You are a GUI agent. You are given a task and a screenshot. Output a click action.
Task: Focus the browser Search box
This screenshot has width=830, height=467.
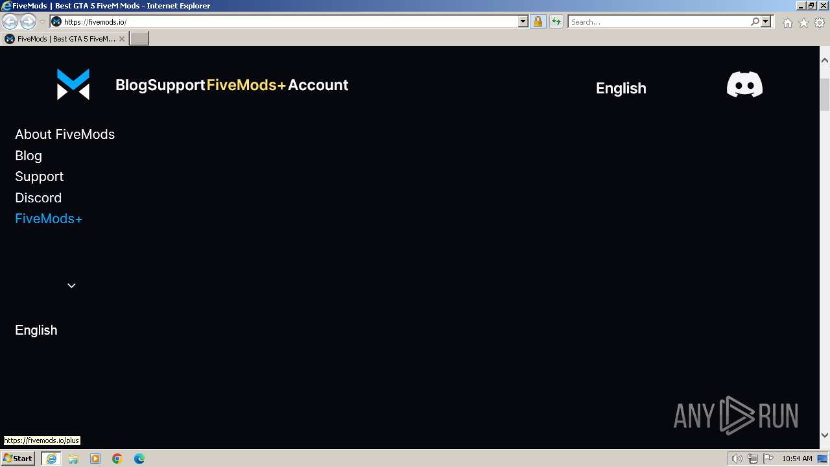pyautogui.click(x=659, y=21)
